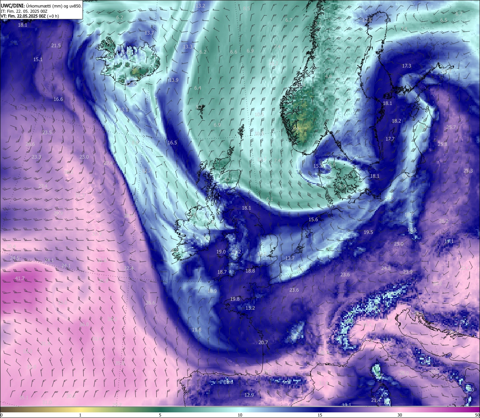Viewport: 480px width, 418px height.
Task: Click the 18.2 value label
Action: 396,121
